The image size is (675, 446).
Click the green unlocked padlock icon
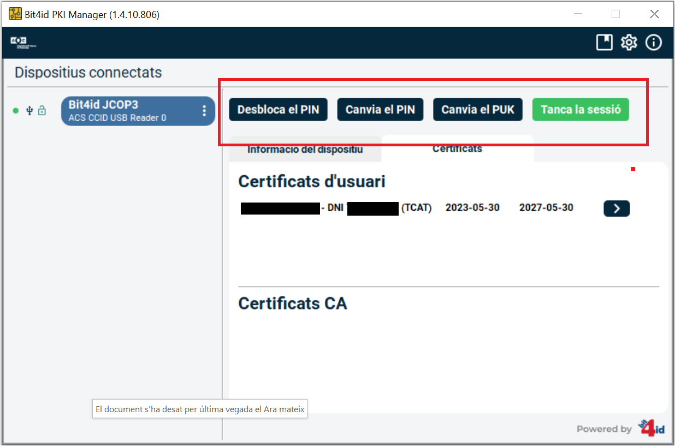point(42,111)
